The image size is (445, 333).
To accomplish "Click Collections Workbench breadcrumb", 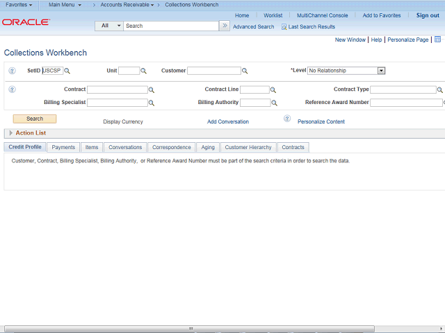I will click(192, 5).
